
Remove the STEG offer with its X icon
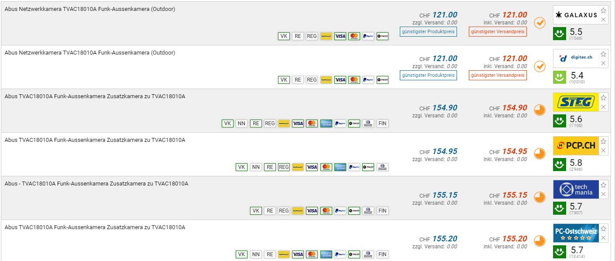pos(603,107)
